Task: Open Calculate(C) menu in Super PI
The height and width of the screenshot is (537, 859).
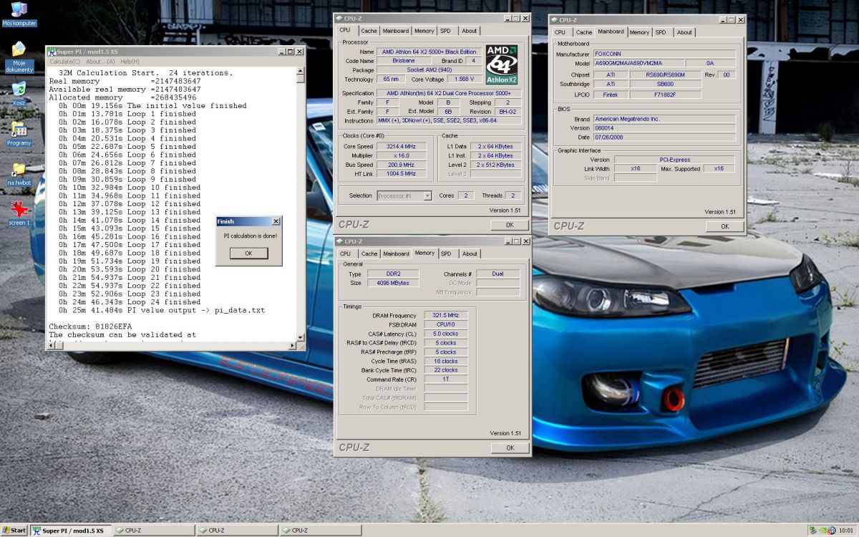Action: [65, 62]
